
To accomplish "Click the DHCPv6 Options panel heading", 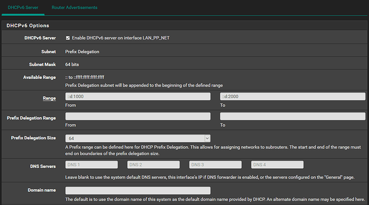I will point(28,26).
